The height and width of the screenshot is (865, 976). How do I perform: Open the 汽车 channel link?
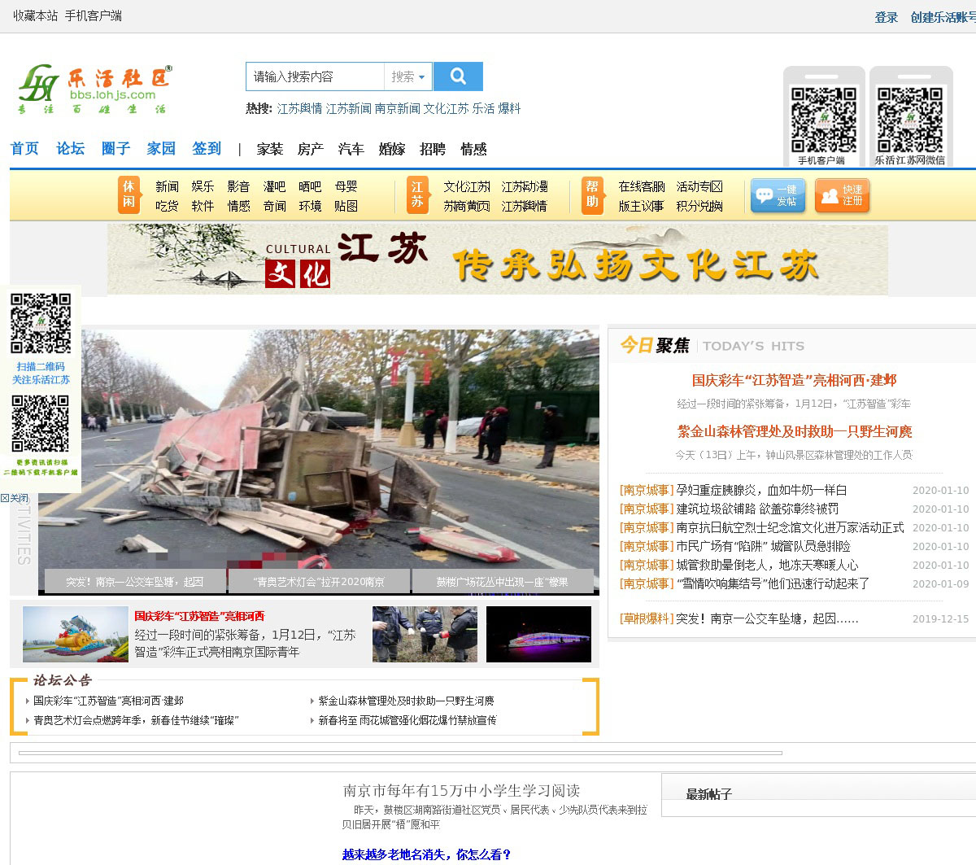tap(351, 149)
